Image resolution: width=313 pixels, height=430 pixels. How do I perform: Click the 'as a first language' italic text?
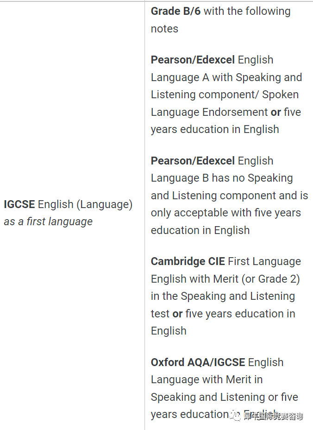[48, 221]
